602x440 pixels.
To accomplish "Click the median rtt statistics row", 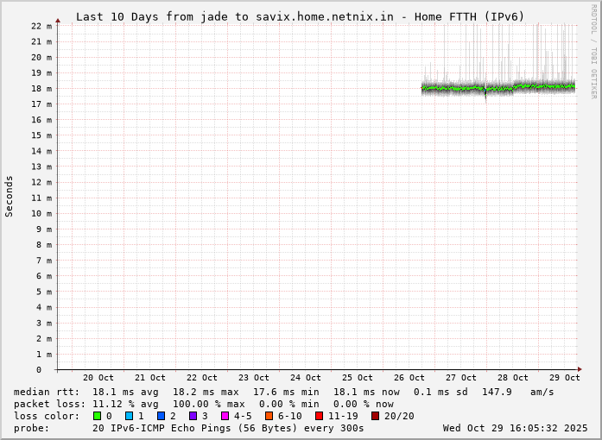I will pyautogui.click(x=283, y=392).
